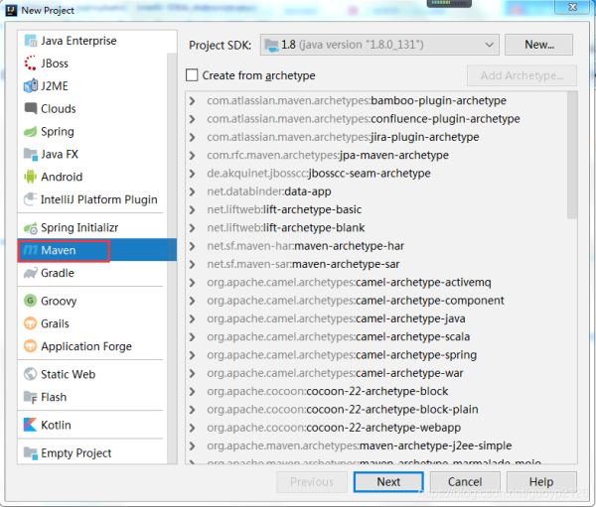596x507 pixels.
Task: Close the New Project dialog
Action: 572,7
